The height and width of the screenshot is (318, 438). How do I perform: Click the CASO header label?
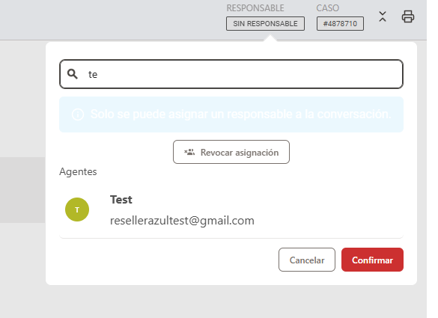click(x=328, y=8)
